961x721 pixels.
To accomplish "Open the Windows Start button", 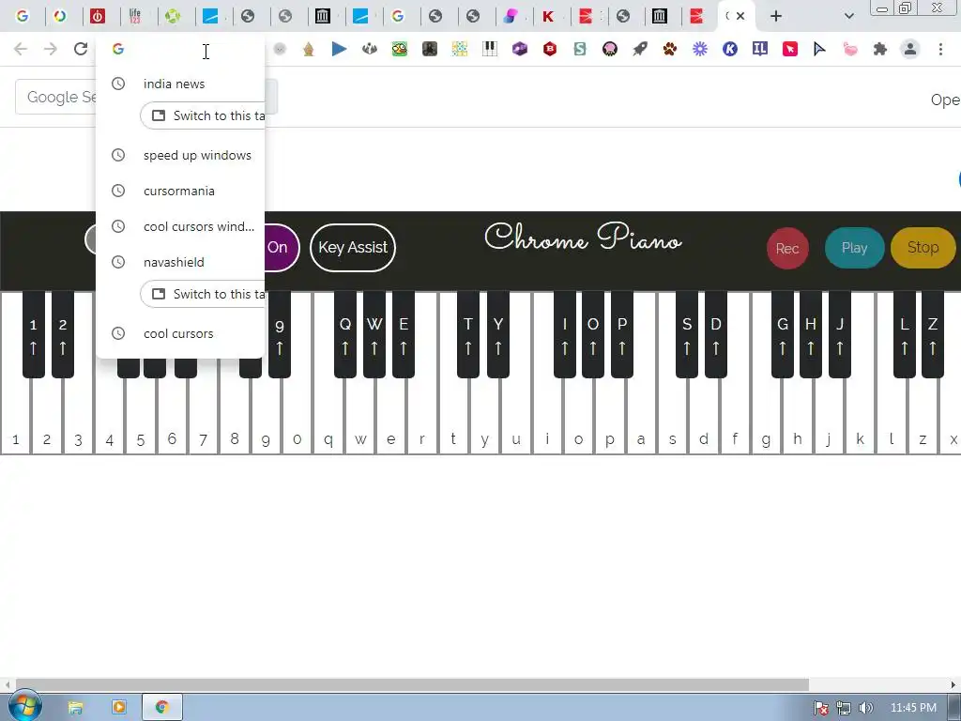I will (25, 706).
